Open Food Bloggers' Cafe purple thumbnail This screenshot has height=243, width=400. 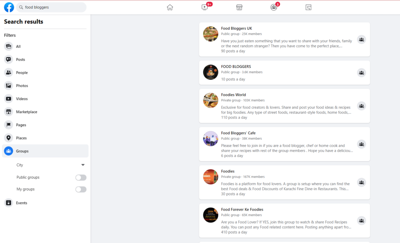(x=211, y=139)
